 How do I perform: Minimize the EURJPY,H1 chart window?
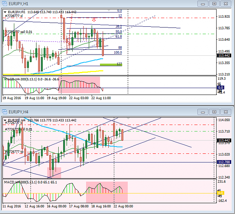(x=203, y=4)
